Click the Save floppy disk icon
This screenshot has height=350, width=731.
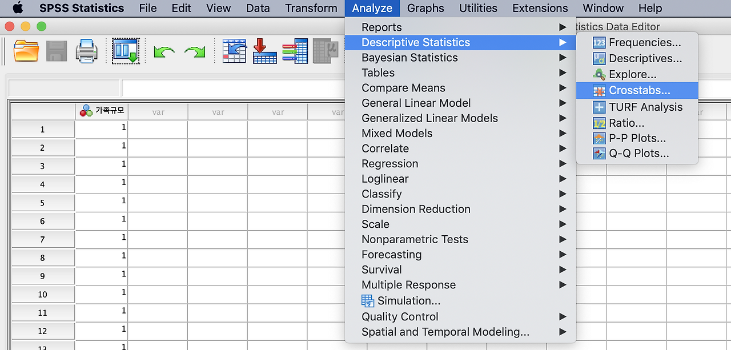pos(57,51)
